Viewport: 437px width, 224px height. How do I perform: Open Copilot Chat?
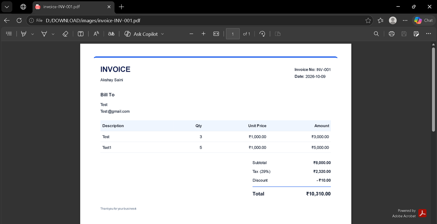pyautogui.click(x=424, y=20)
